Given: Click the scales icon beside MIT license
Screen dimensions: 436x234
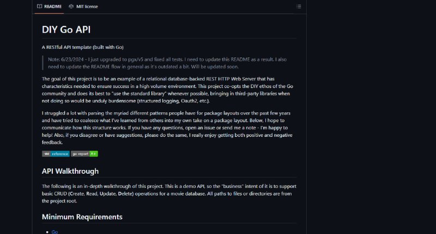Looking at the screenshot, I should point(71,7).
